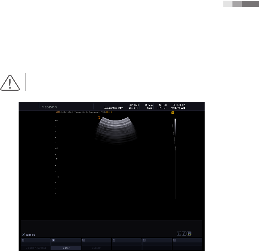Image resolution: width=259 pixels, height=251 pixels.
Task: Click the '3D4-8ET' probe text
Action: pyautogui.click(x=134, y=108)
